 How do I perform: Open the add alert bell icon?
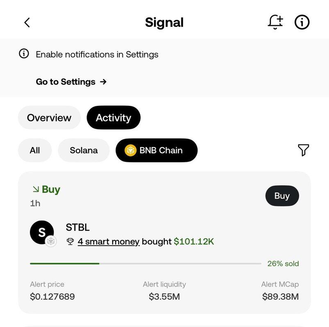[275, 22]
